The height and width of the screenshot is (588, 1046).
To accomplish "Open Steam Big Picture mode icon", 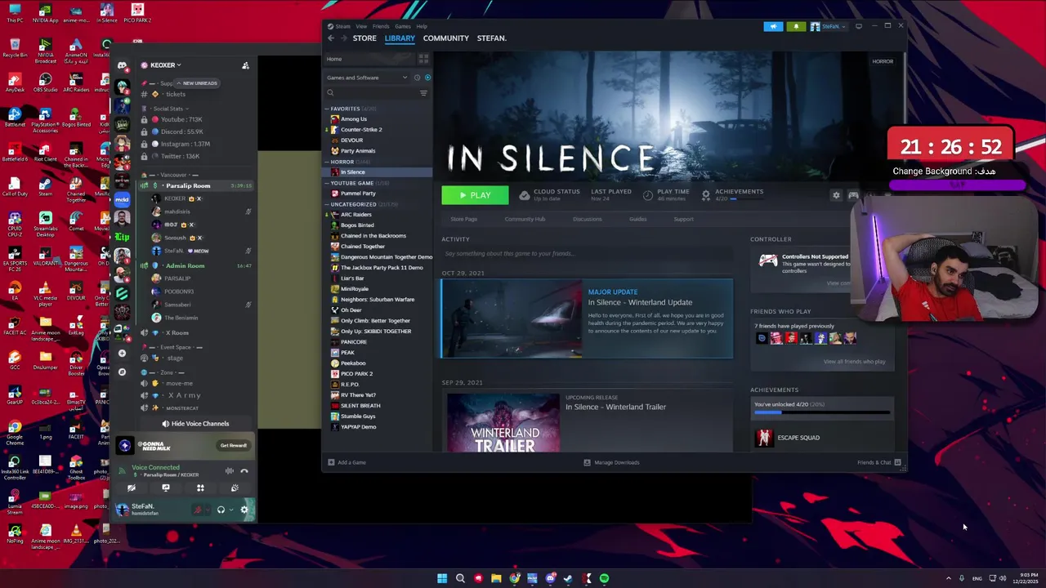I will point(859,26).
